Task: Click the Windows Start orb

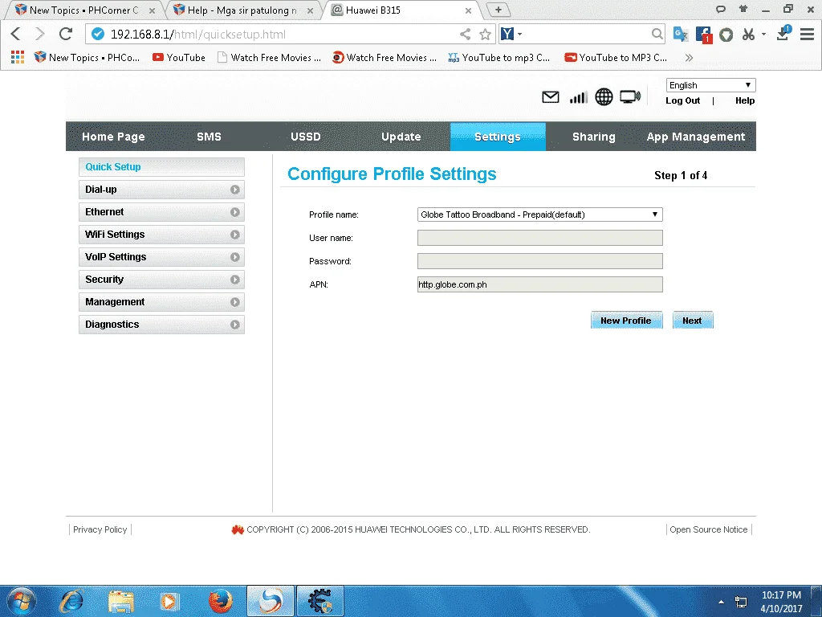Action: point(22,601)
